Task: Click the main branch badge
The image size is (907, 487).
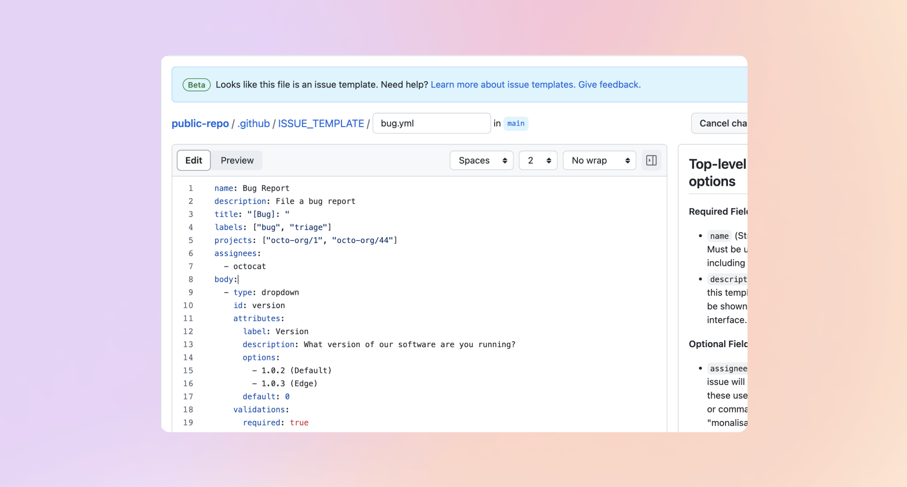Action: pyautogui.click(x=516, y=123)
